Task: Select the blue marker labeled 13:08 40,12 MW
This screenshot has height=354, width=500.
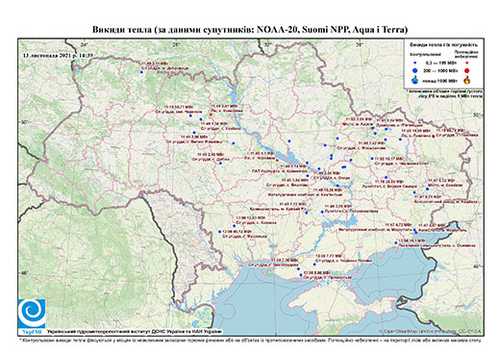Action: pyautogui.click(x=220, y=232)
